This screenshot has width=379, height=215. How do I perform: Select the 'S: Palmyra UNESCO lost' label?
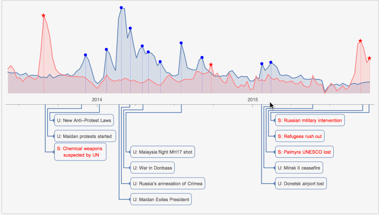(304, 152)
